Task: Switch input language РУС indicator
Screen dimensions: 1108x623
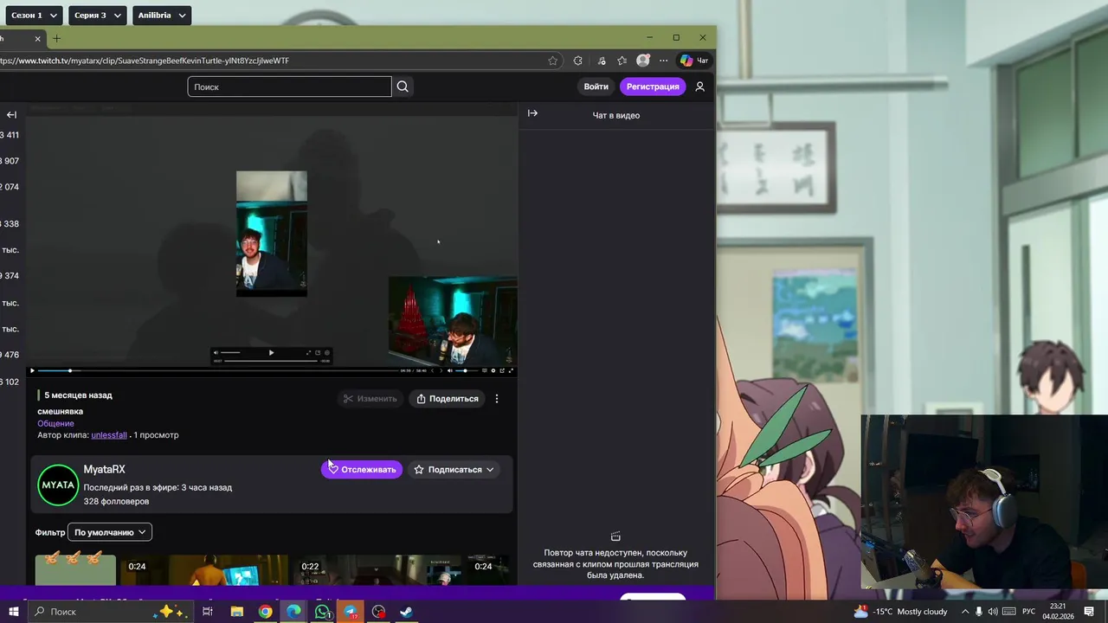Action: pos(1028,612)
